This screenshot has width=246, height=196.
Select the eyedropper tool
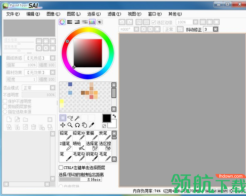coord(92,125)
